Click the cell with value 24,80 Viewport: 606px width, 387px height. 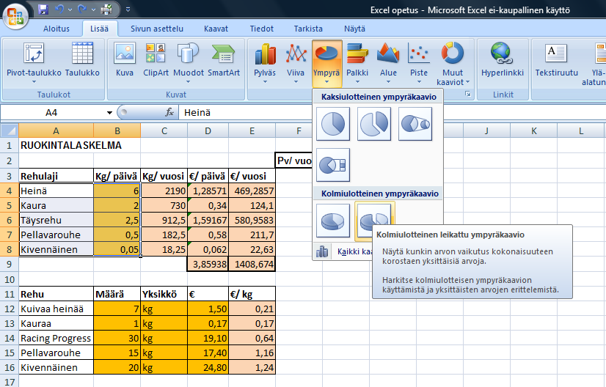(208, 368)
